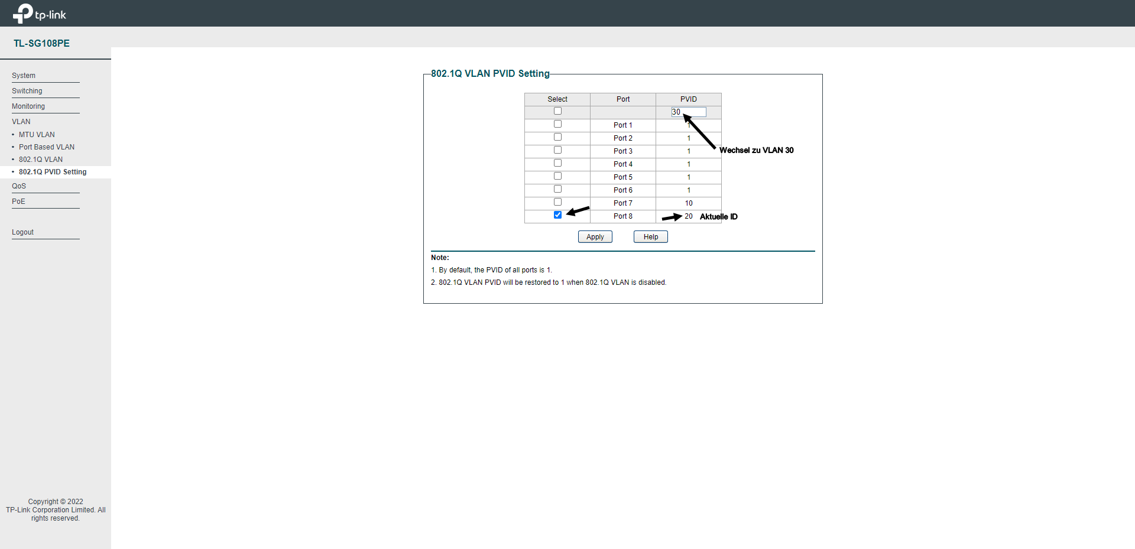This screenshot has height=549, width=1135.
Task: Click Port 8 PVID value 20
Action: point(689,216)
